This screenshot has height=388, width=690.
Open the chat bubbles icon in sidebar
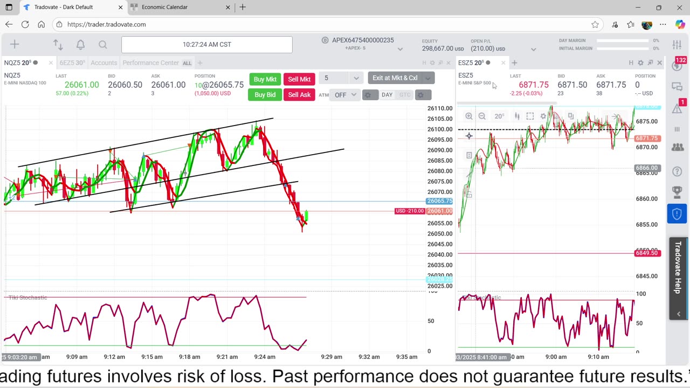(677, 87)
